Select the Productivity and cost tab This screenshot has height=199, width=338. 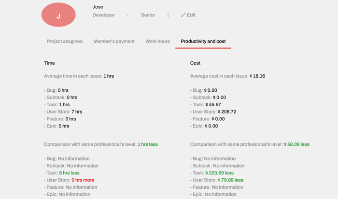pyautogui.click(x=203, y=41)
